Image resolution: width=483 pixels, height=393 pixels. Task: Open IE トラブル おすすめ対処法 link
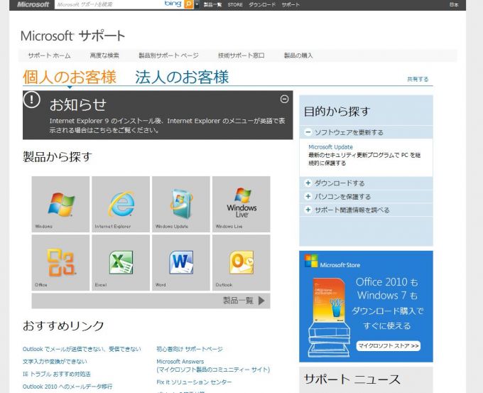[x=57, y=374]
